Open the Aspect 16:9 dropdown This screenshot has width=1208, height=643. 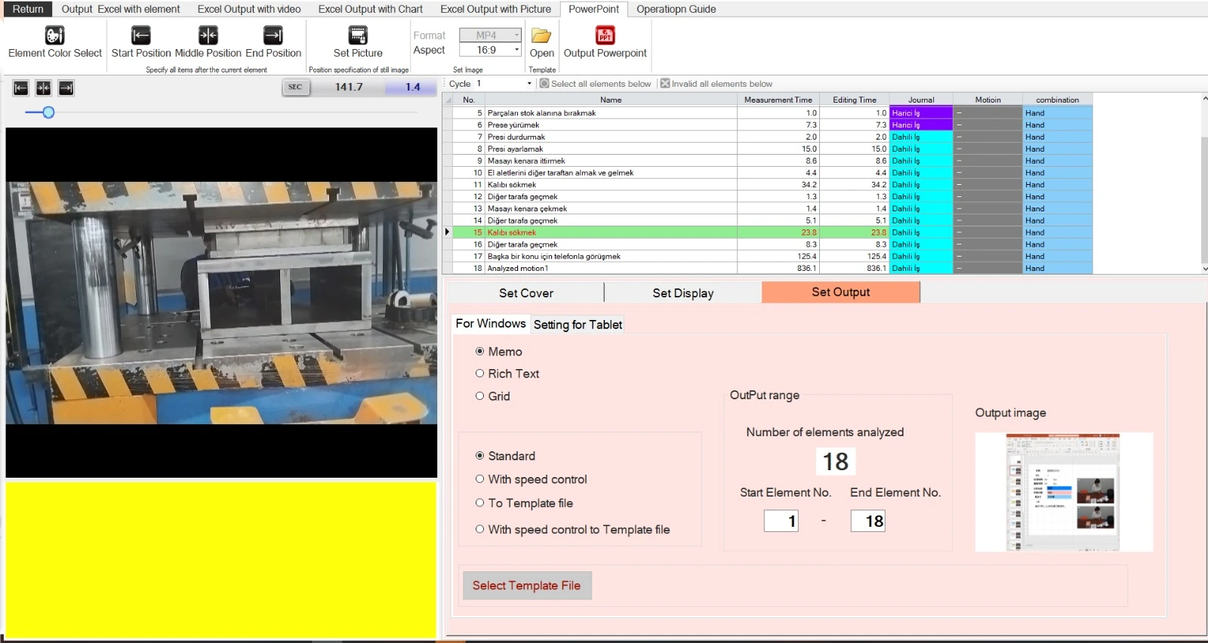(x=516, y=50)
